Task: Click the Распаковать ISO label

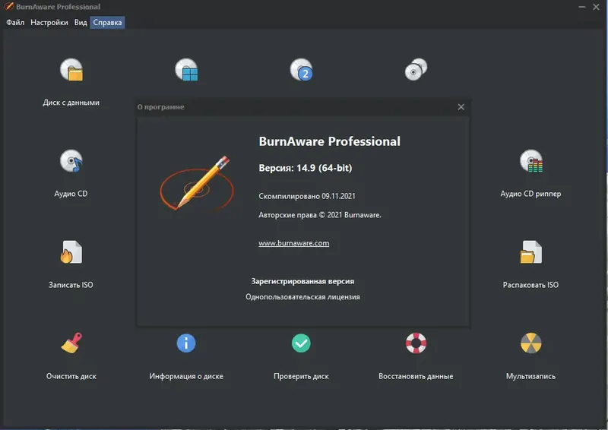Action: coord(530,285)
